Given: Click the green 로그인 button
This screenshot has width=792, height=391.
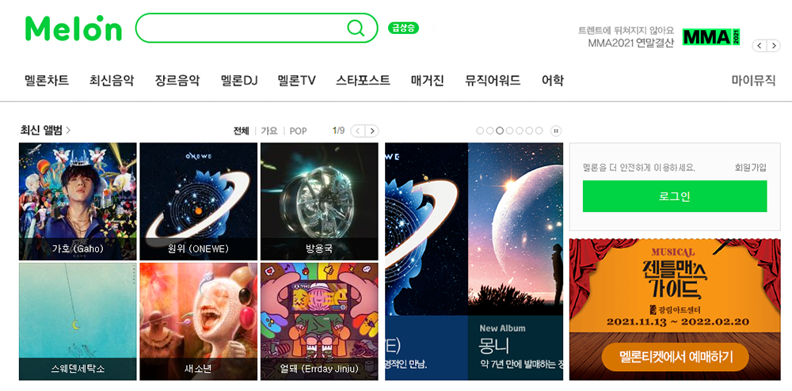Looking at the screenshot, I should click(675, 196).
